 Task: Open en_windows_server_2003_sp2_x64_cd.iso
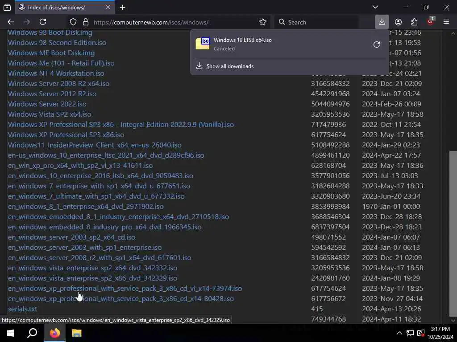[72, 237]
